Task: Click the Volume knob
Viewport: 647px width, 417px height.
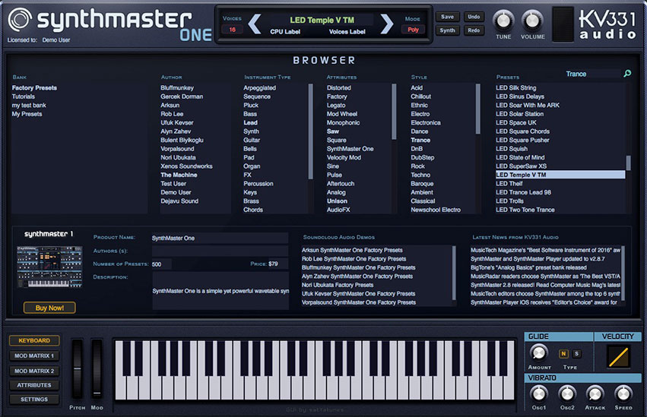Action: [x=533, y=21]
